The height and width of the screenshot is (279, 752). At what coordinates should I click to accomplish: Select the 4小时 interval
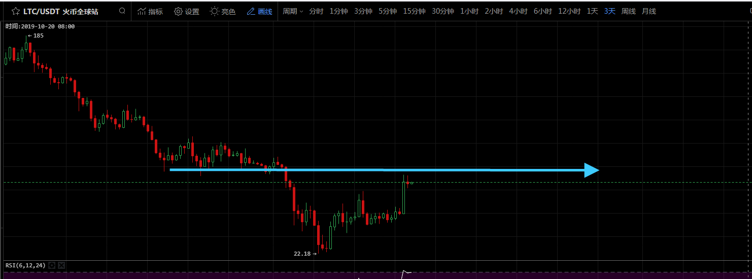(518, 11)
